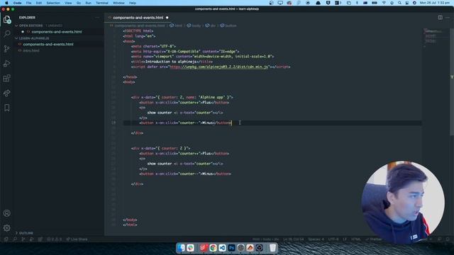Open the View menu
Viewport: 454px width, 255px height.
click(x=68, y=3)
